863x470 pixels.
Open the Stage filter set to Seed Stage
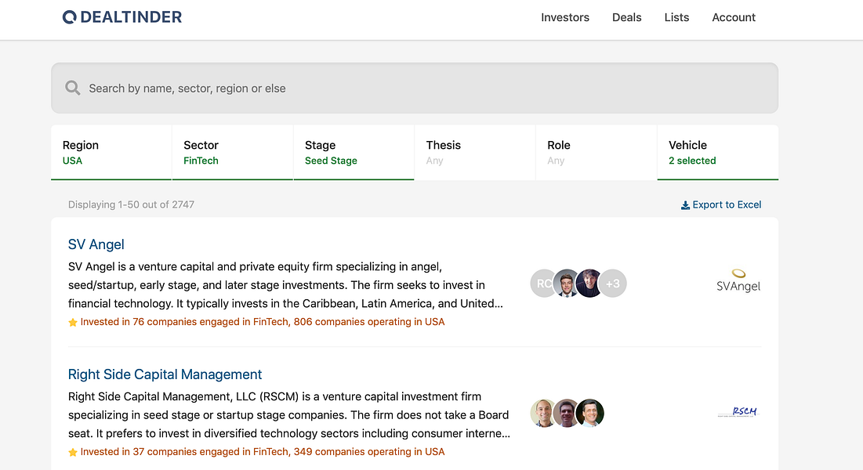coord(354,153)
